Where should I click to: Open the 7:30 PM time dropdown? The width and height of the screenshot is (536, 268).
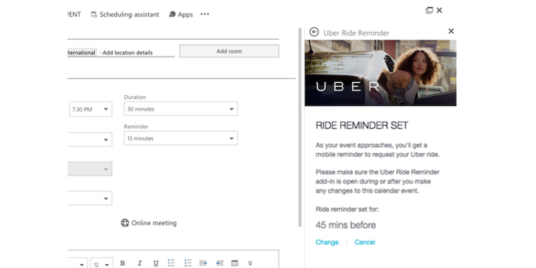[x=91, y=109]
